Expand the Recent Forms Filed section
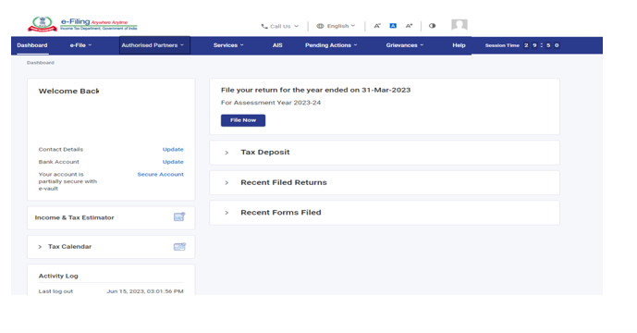The image size is (637, 333). pyautogui.click(x=385, y=213)
